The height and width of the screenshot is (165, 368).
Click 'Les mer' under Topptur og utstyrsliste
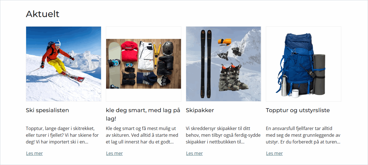(274, 153)
